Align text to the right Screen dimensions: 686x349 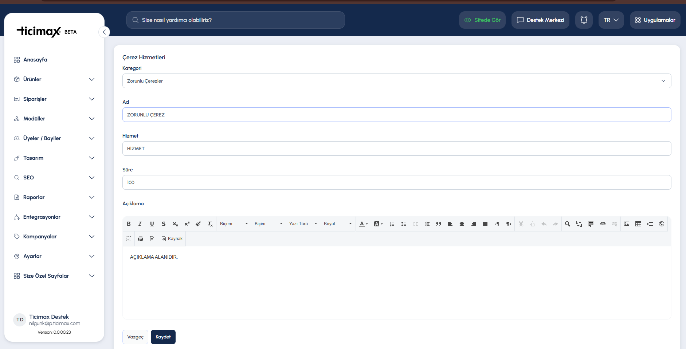474,224
